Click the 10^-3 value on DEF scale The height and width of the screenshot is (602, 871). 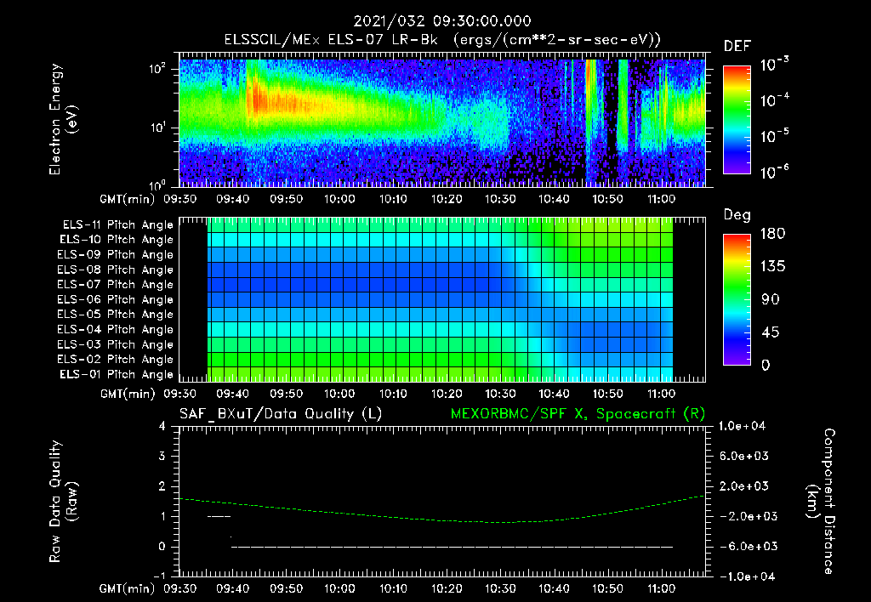tap(774, 64)
